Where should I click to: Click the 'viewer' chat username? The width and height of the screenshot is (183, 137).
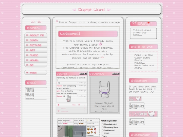(59, 86)
